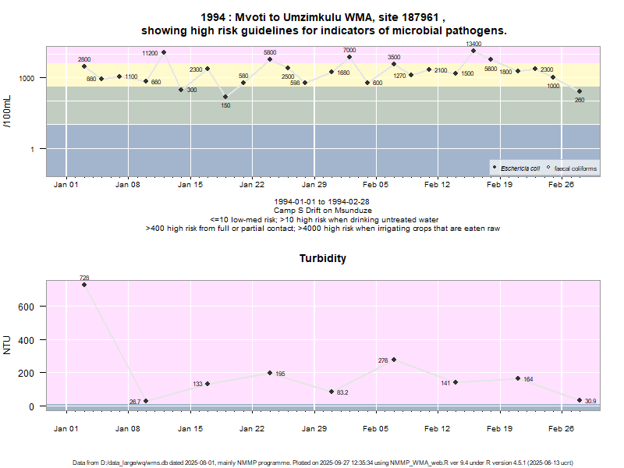This screenshot has width=624, height=468.
Task: Click the Feb 05 tick on Turbidity axis
Action: click(375, 429)
